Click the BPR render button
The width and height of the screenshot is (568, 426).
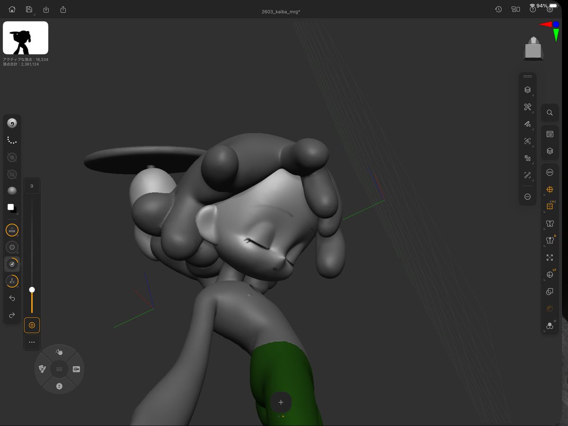click(550, 172)
